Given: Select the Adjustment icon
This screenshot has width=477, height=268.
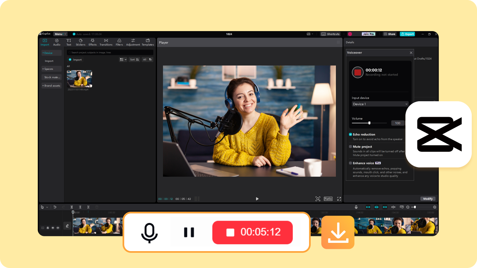Looking at the screenshot, I should tap(132, 42).
